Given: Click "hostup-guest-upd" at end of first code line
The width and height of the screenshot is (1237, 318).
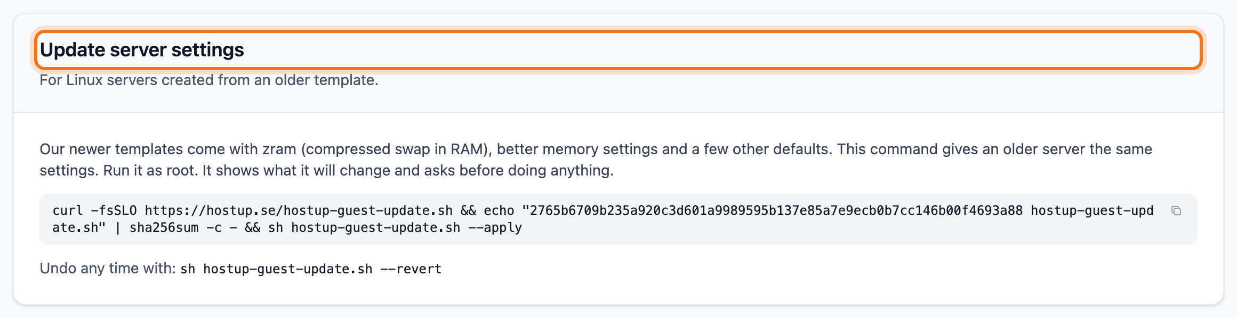Looking at the screenshot, I should tap(1092, 211).
